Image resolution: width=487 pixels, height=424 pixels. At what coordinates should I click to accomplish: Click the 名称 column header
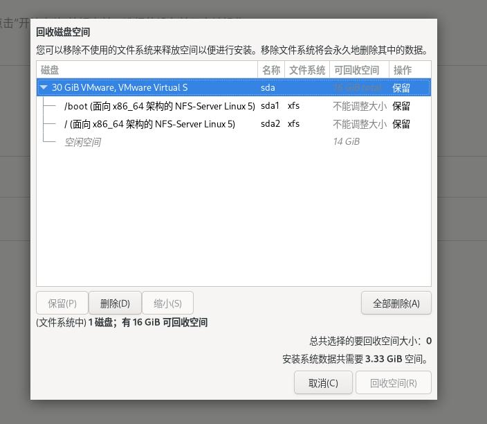tap(271, 70)
